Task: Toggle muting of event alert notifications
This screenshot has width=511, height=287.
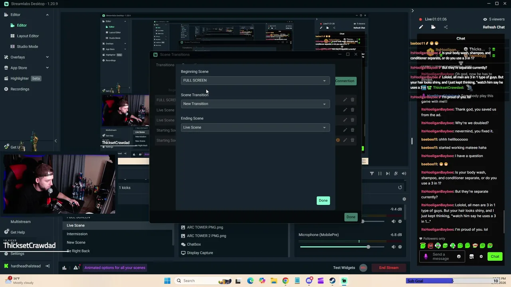Action: (x=396, y=173)
